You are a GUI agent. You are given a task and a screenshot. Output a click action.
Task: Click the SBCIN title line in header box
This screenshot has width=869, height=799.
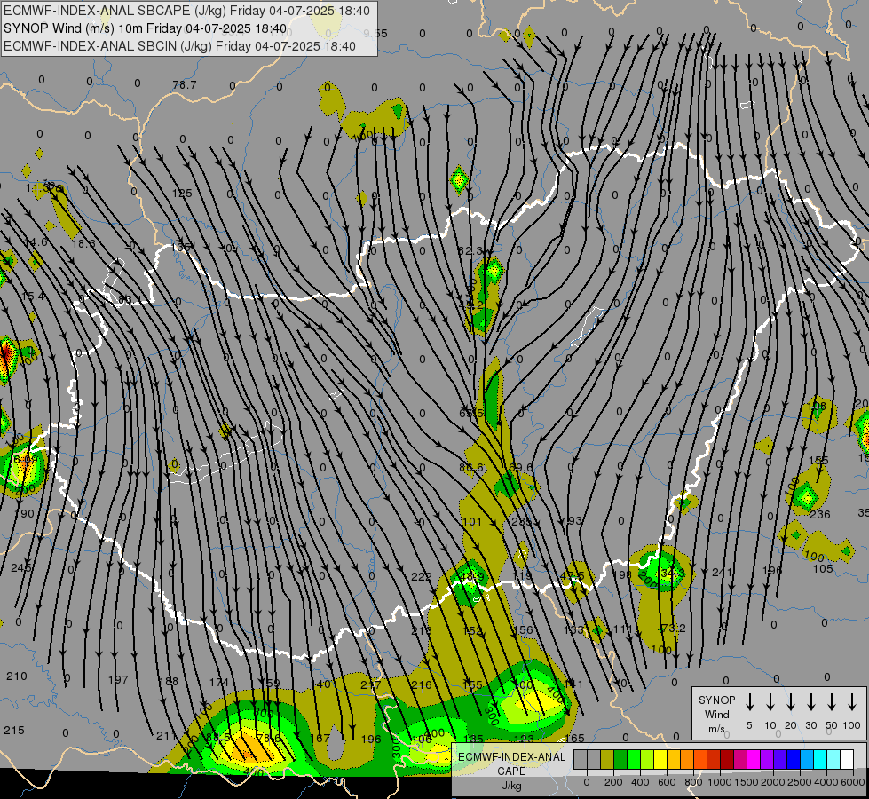pos(179,46)
